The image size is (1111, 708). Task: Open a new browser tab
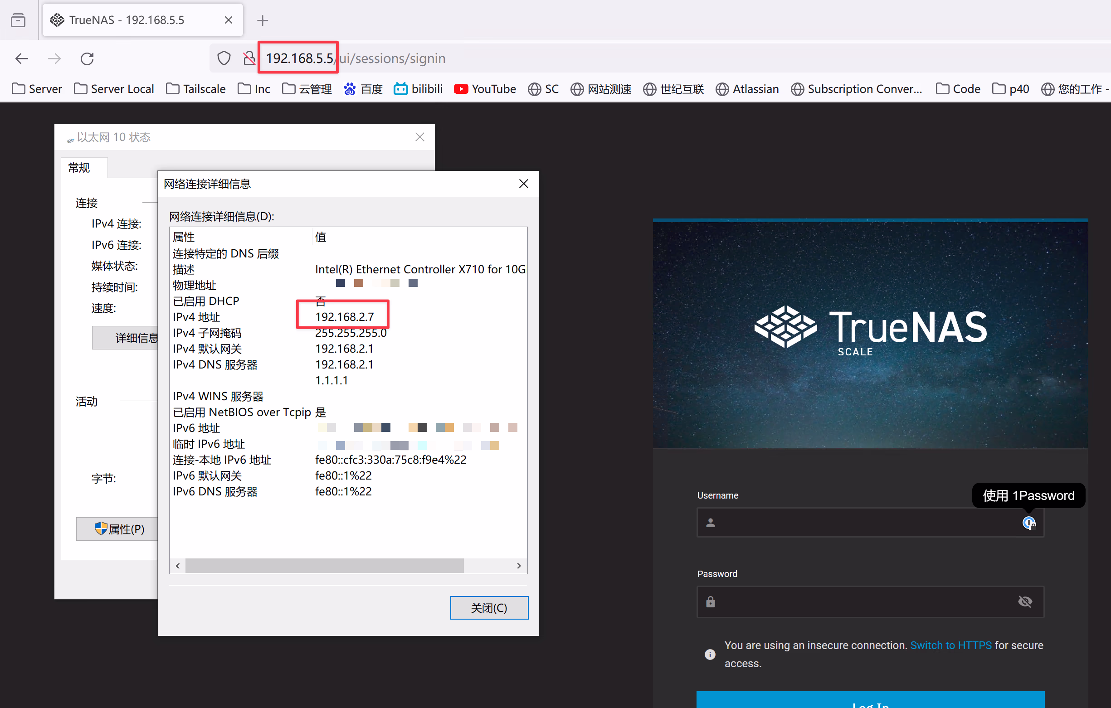pos(263,20)
